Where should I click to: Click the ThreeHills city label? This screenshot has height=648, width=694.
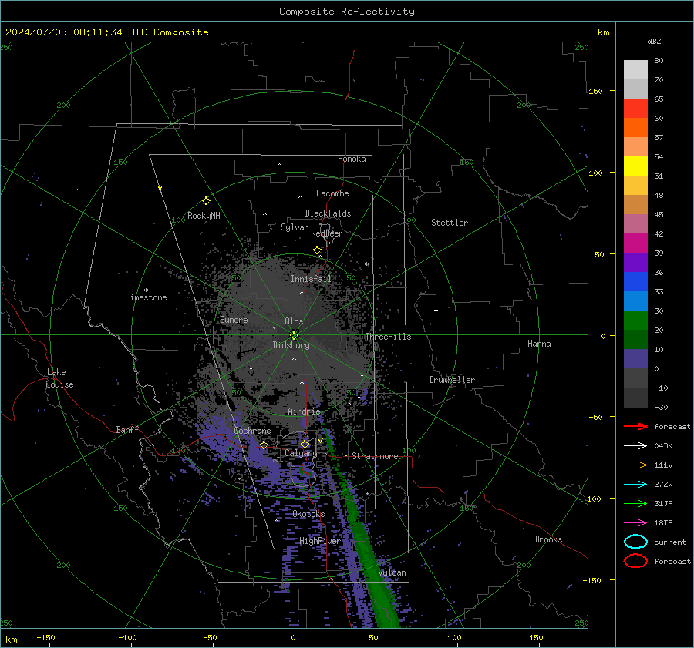[388, 337]
